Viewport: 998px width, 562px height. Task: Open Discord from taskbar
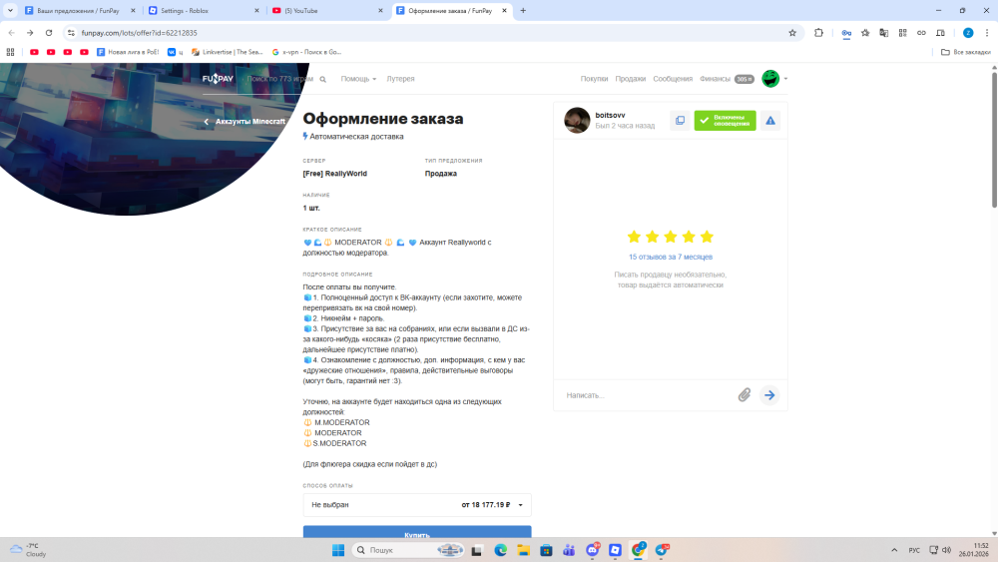pos(593,551)
